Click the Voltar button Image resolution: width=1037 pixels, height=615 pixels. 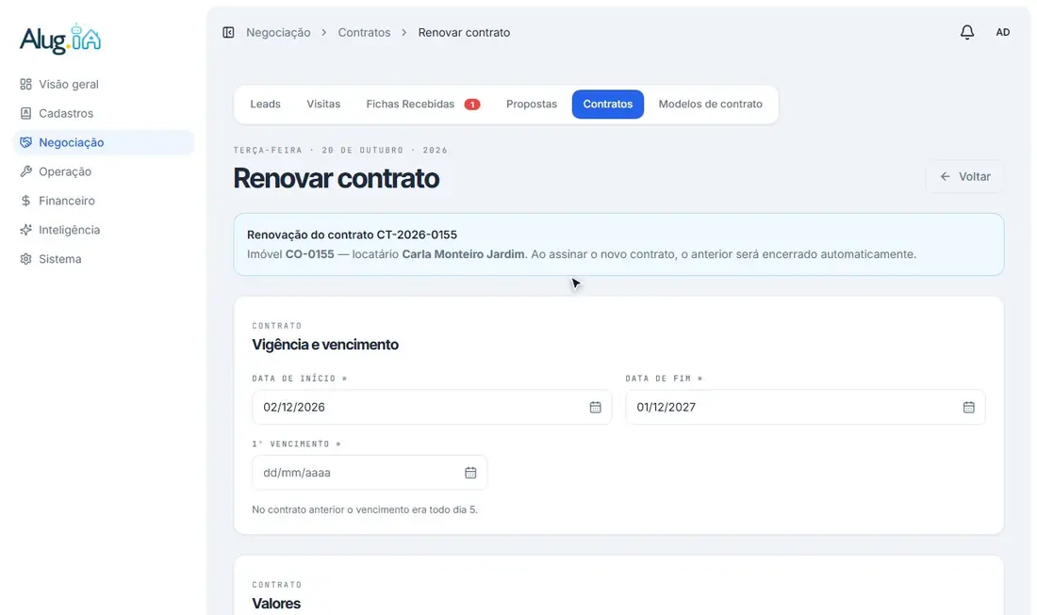tap(965, 176)
